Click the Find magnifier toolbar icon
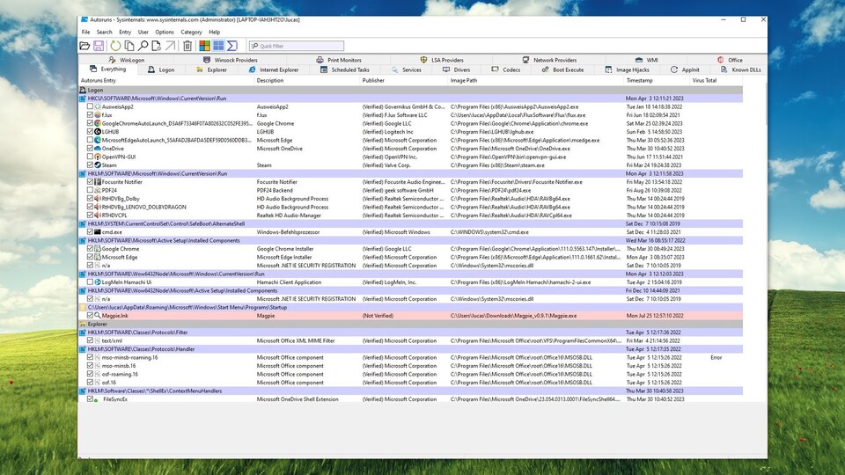The image size is (845, 475). tap(143, 46)
